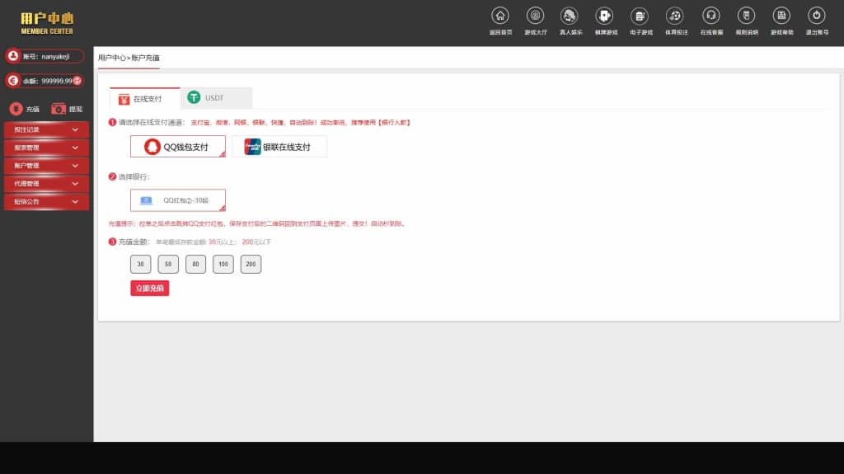Expand the 报表管理 menu chevron
Screen dimensions: 844x474
[75, 148]
